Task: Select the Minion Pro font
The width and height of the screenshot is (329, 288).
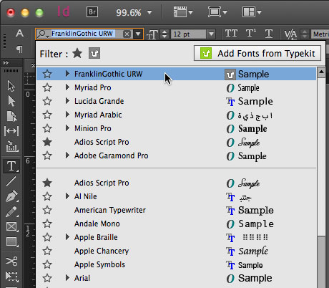Action: tap(93, 128)
